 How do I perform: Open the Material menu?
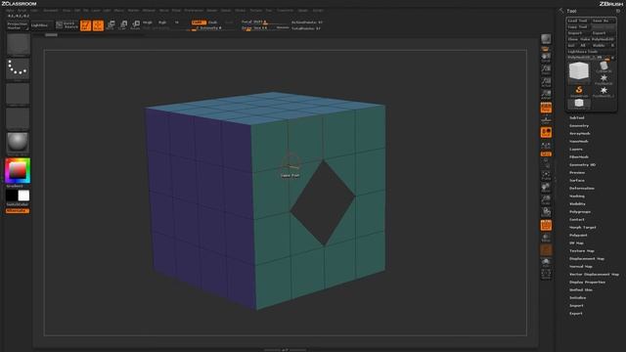click(x=149, y=11)
